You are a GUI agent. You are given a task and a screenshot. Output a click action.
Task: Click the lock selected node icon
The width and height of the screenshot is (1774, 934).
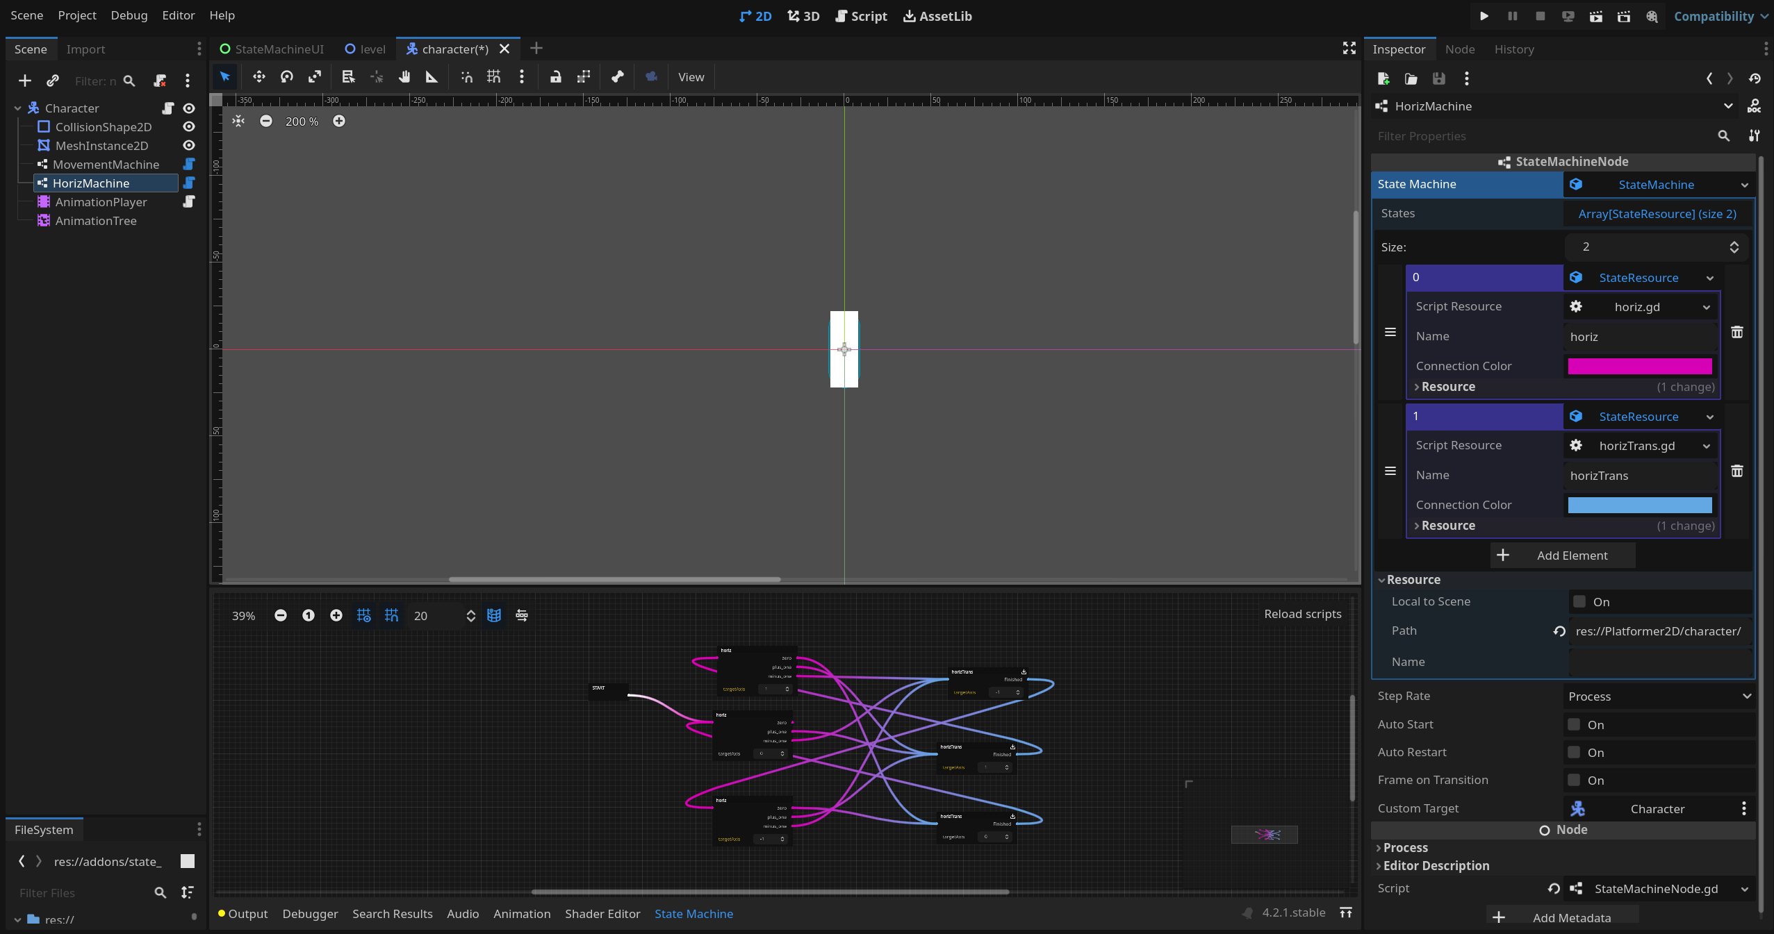point(555,77)
